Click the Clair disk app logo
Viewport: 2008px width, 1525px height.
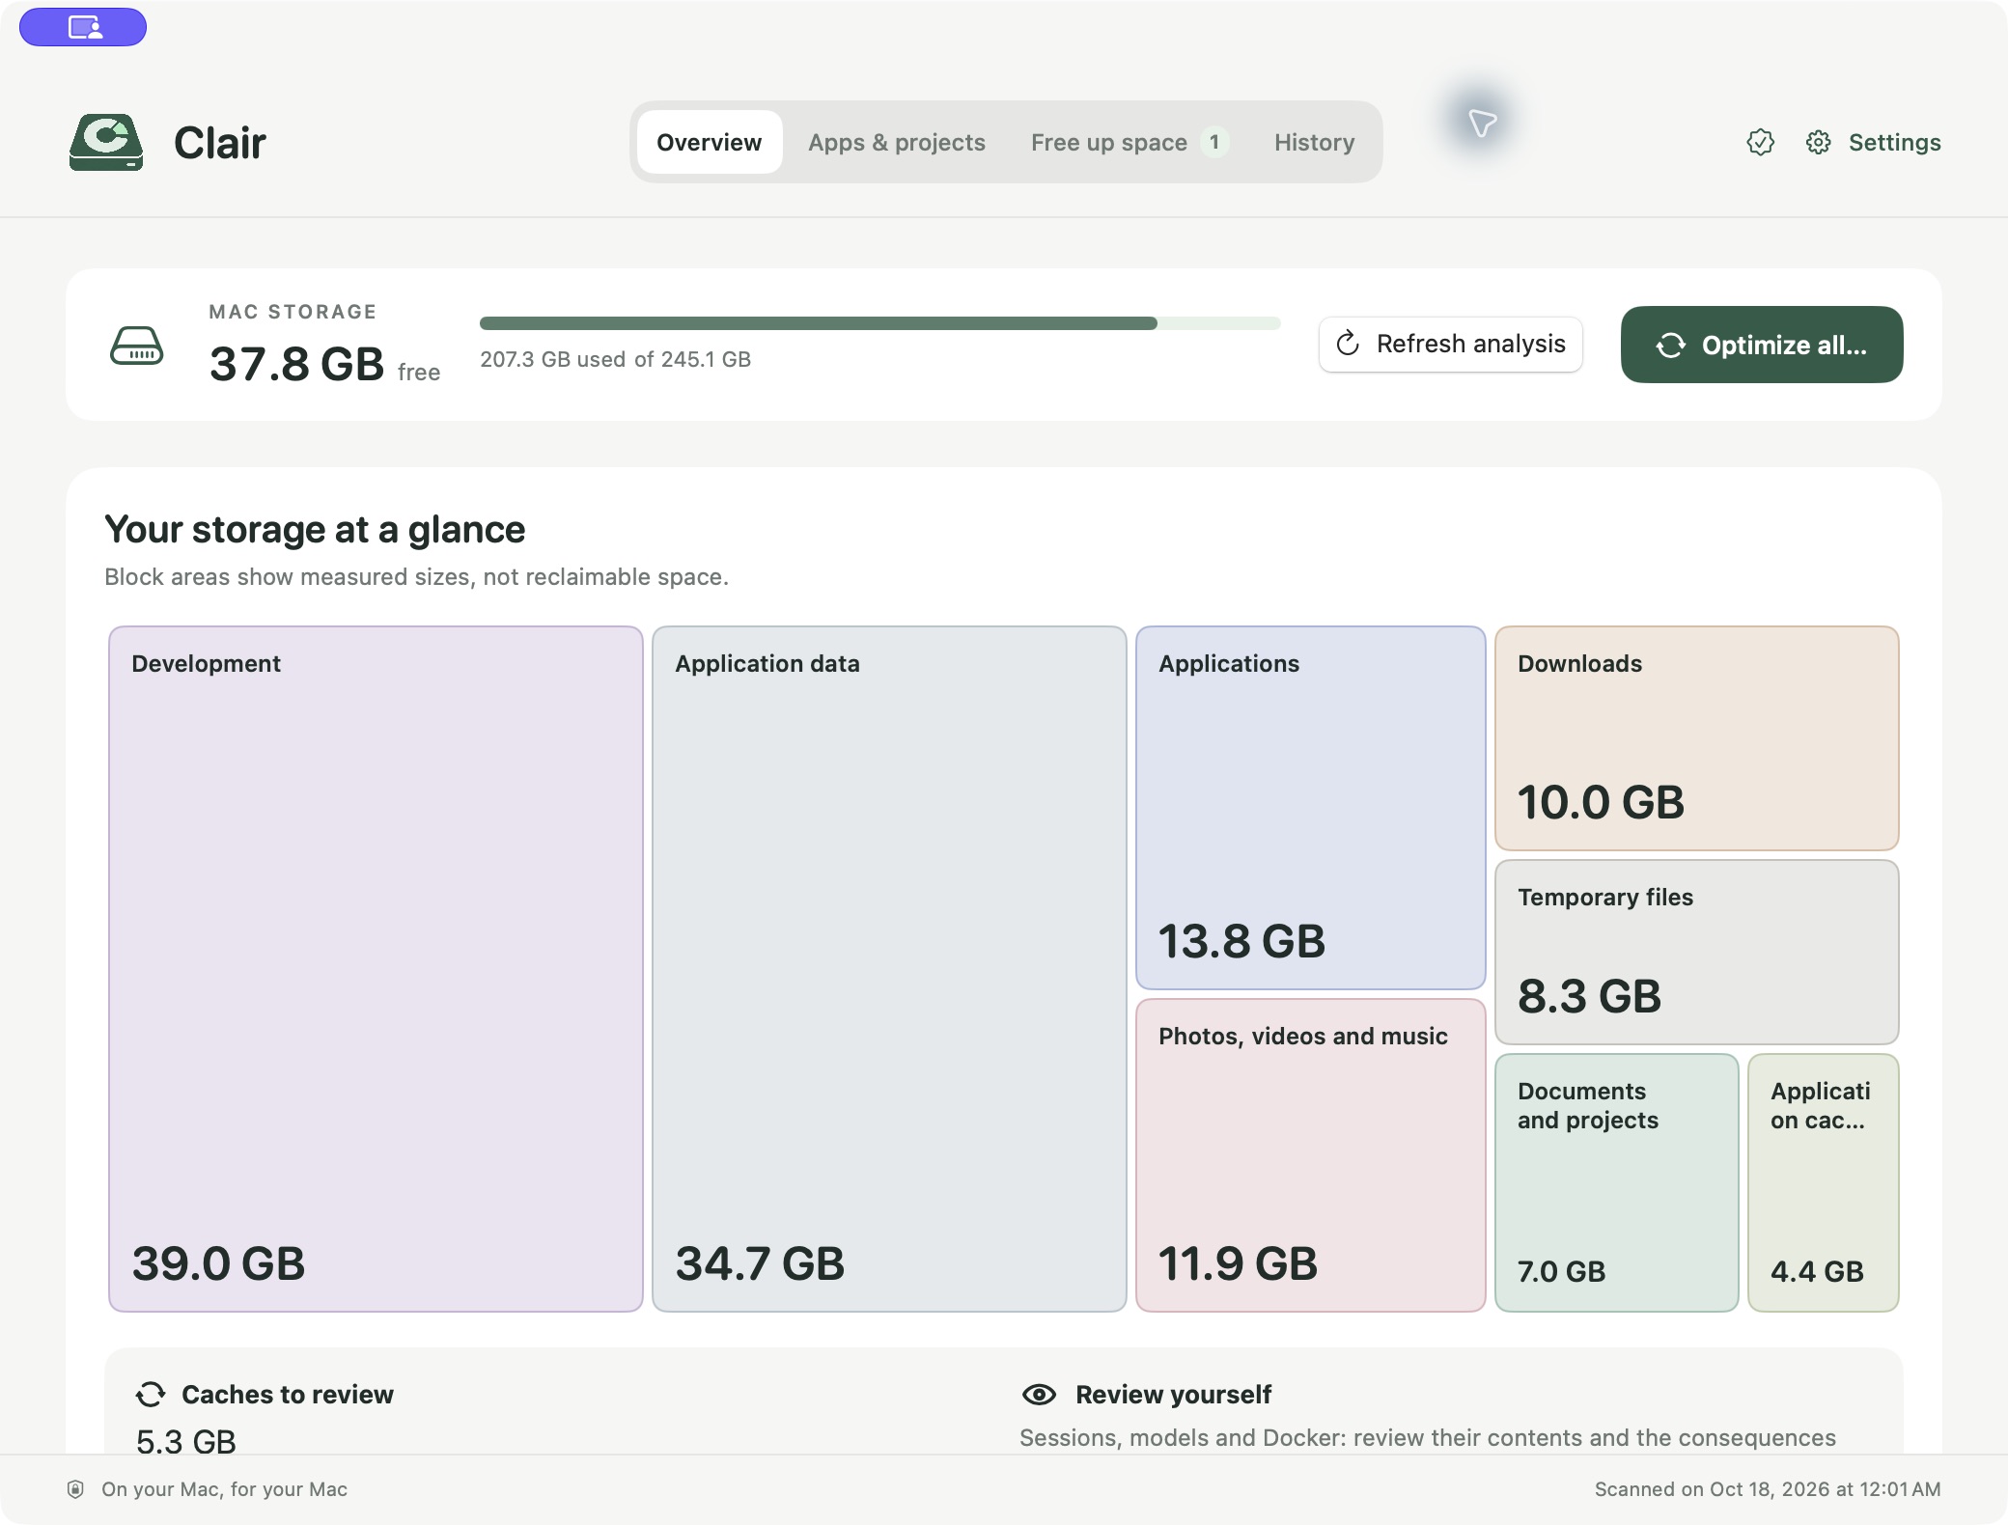106,143
